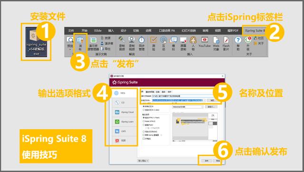Start 录制音频 record audio tool

122,44
